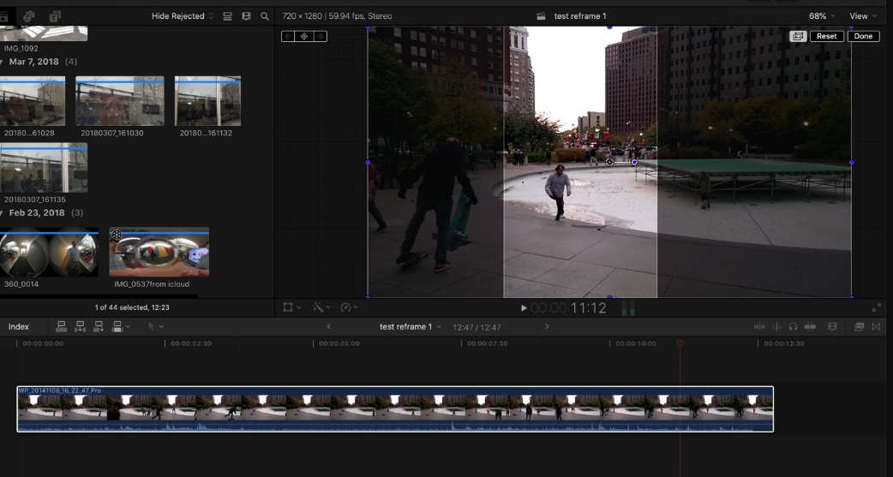Click the playhead marker on timeline ruler
The width and height of the screenshot is (893, 477).
tap(680, 343)
